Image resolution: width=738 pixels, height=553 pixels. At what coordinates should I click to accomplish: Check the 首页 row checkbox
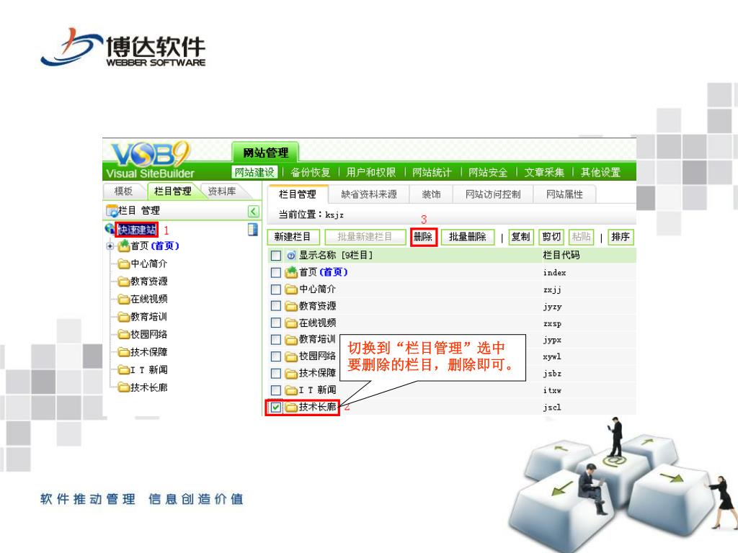(x=276, y=273)
